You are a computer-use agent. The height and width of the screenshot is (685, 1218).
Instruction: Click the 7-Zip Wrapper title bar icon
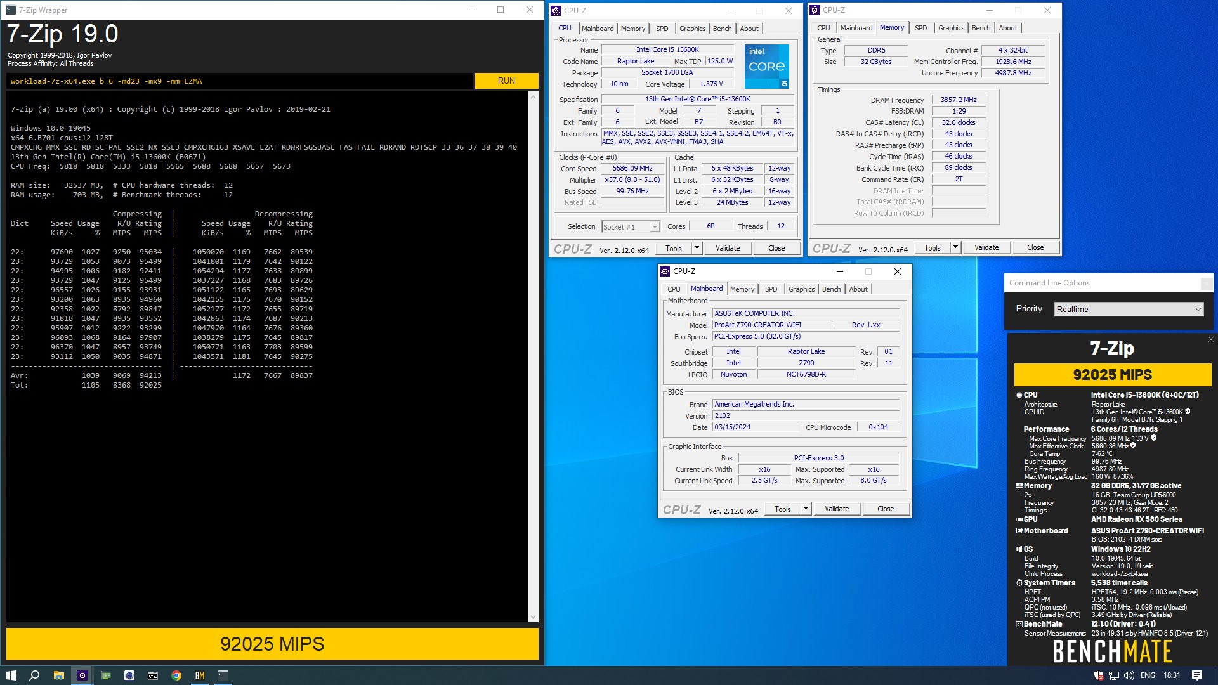(11, 10)
